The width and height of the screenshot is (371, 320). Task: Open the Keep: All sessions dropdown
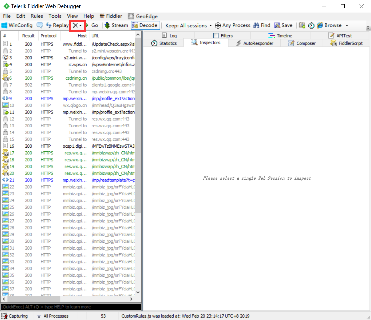[189, 26]
